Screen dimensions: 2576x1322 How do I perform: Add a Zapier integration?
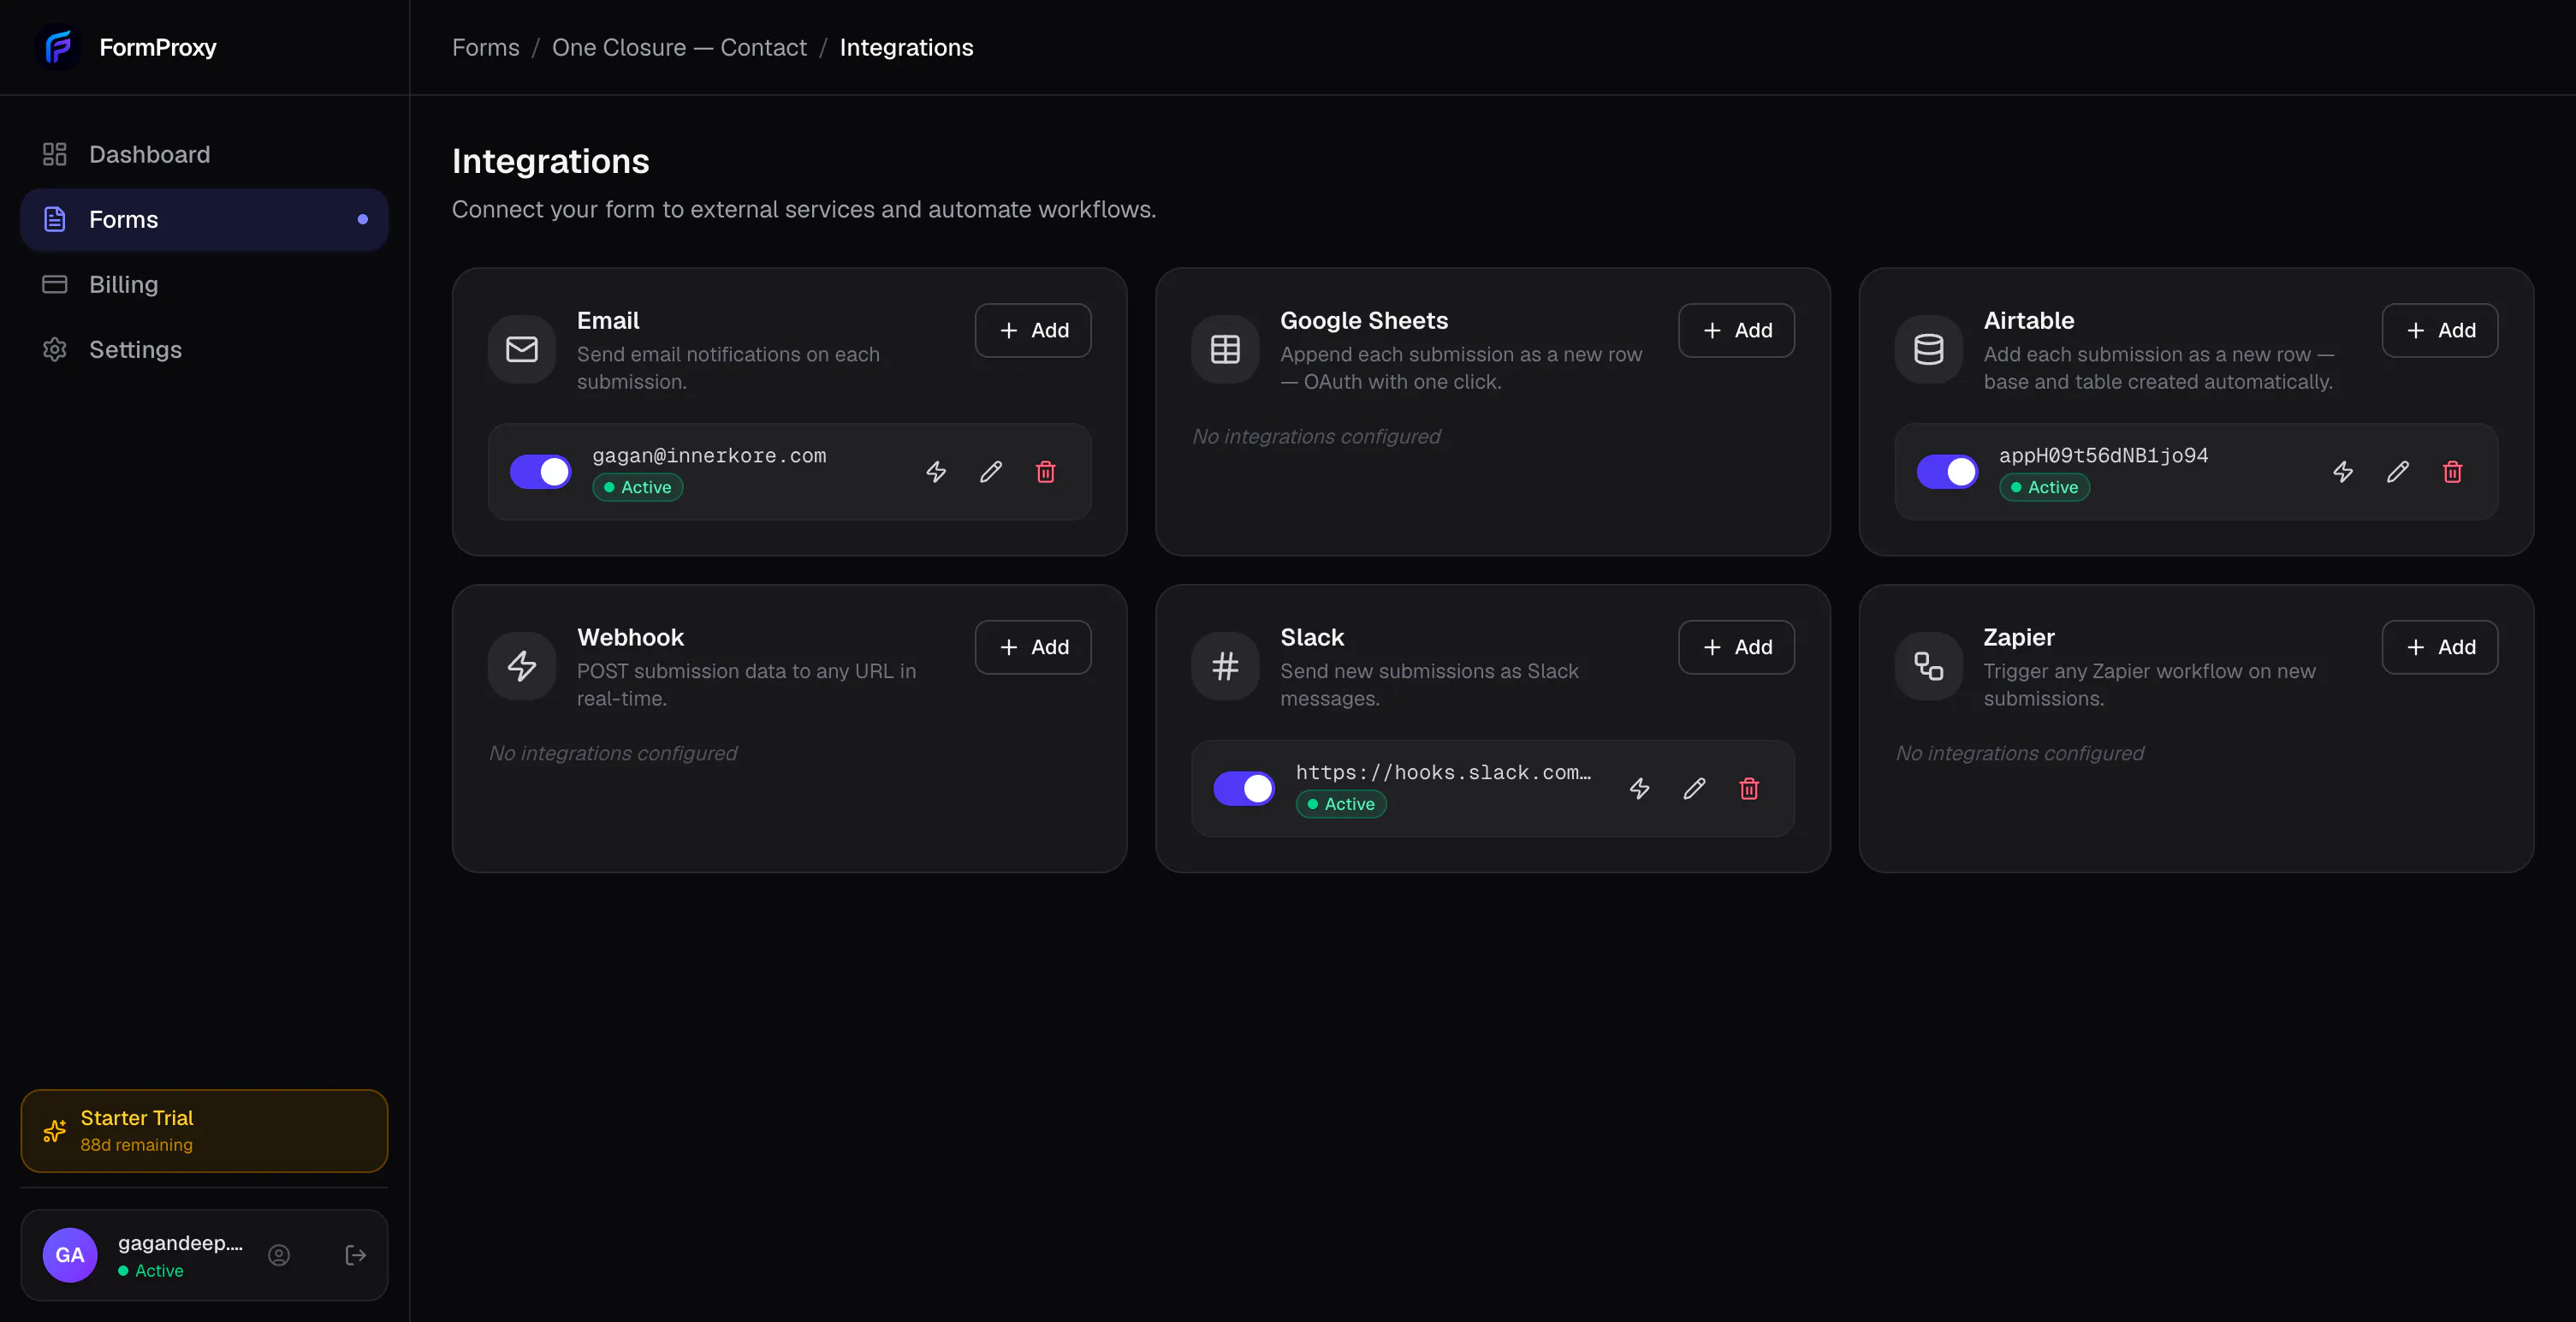tap(2440, 647)
